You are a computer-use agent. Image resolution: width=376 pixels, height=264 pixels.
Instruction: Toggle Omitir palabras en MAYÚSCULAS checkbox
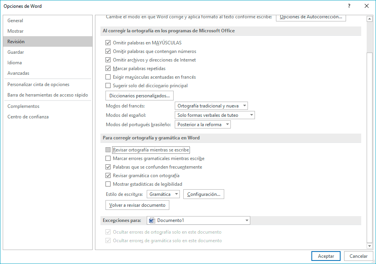click(x=108, y=43)
